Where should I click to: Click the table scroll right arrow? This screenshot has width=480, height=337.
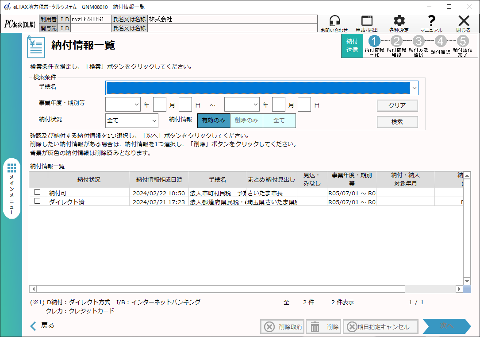(459, 289)
